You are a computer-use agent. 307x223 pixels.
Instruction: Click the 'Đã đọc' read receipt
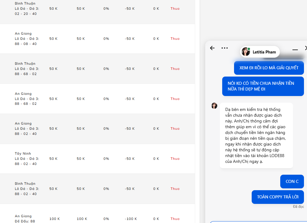298,207
